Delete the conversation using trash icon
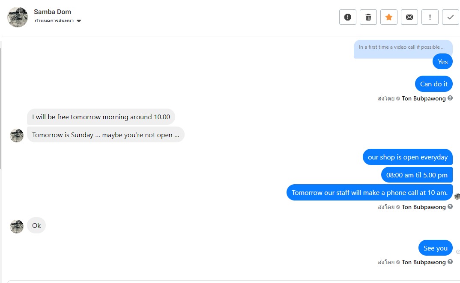Screen dimensions: 460x283 tap(368, 17)
